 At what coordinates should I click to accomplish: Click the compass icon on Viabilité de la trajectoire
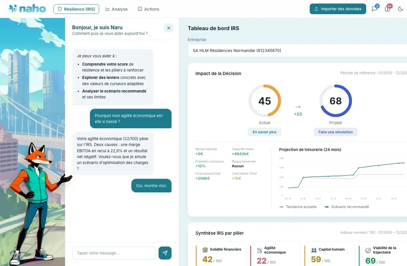point(368,250)
